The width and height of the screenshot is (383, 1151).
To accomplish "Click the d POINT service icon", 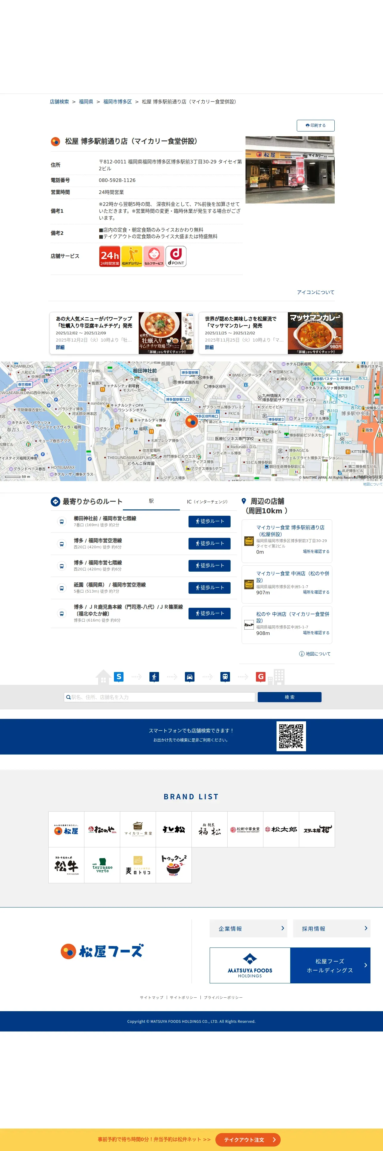I will click(x=176, y=256).
